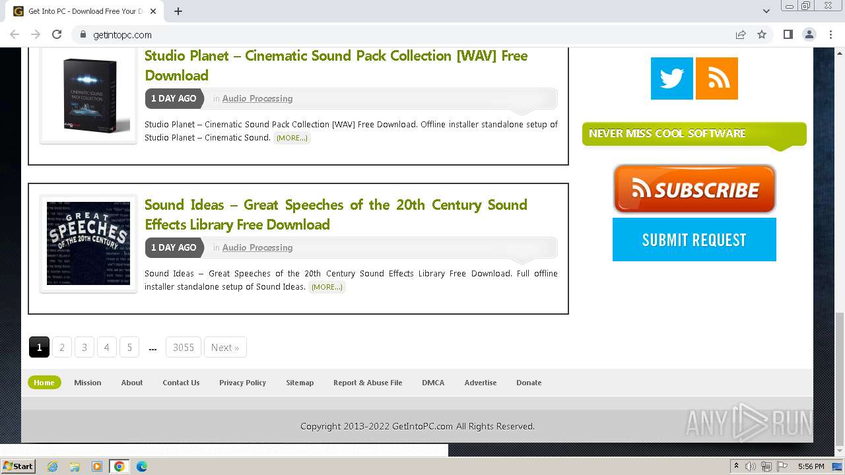This screenshot has height=475, width=845.
Task: Click (MORE...) on Studio Planet post
Action: [292, 138]
